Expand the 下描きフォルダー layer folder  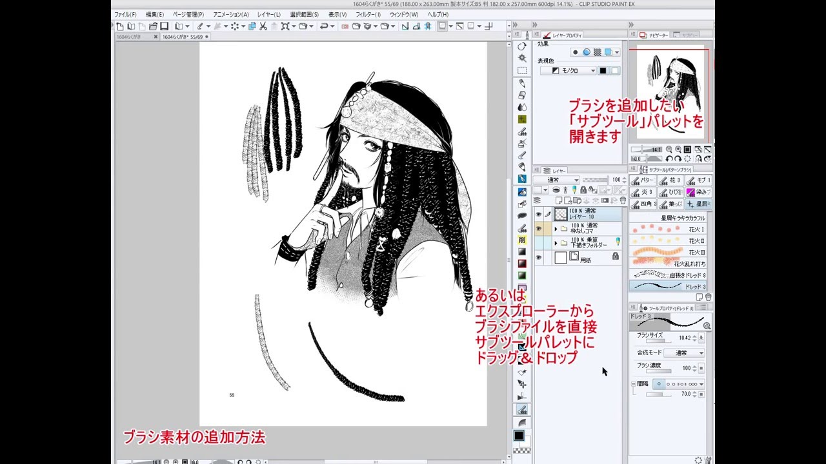[x=556, y=243]
